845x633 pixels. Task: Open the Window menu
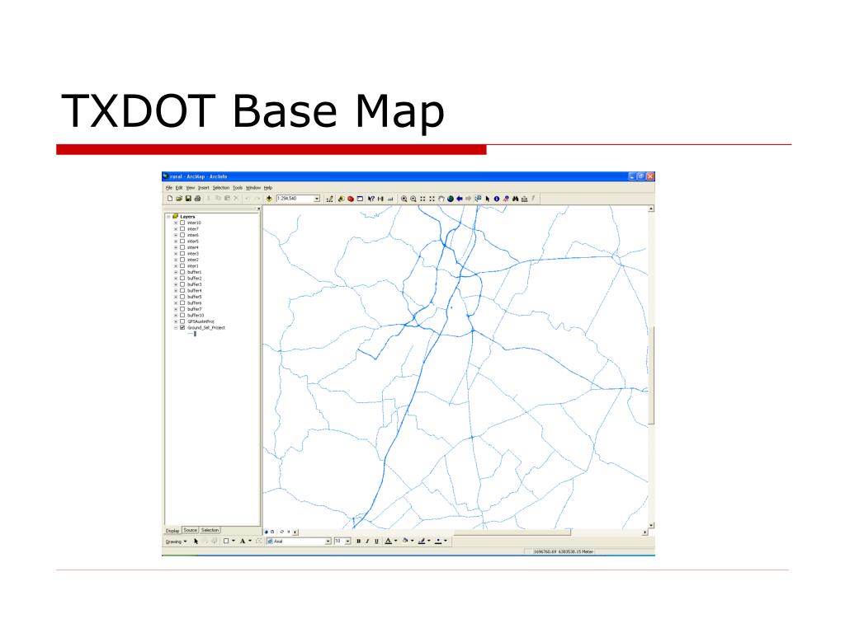[253, 188]
